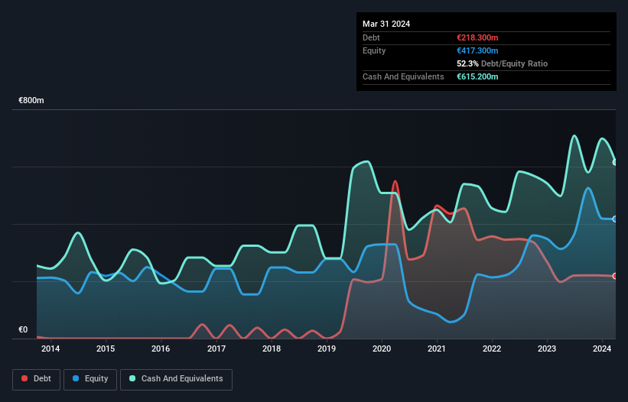This screenshot has height=402, width=628.
Task: Click the 2016 x-axis label
Action: click(161, 349)
